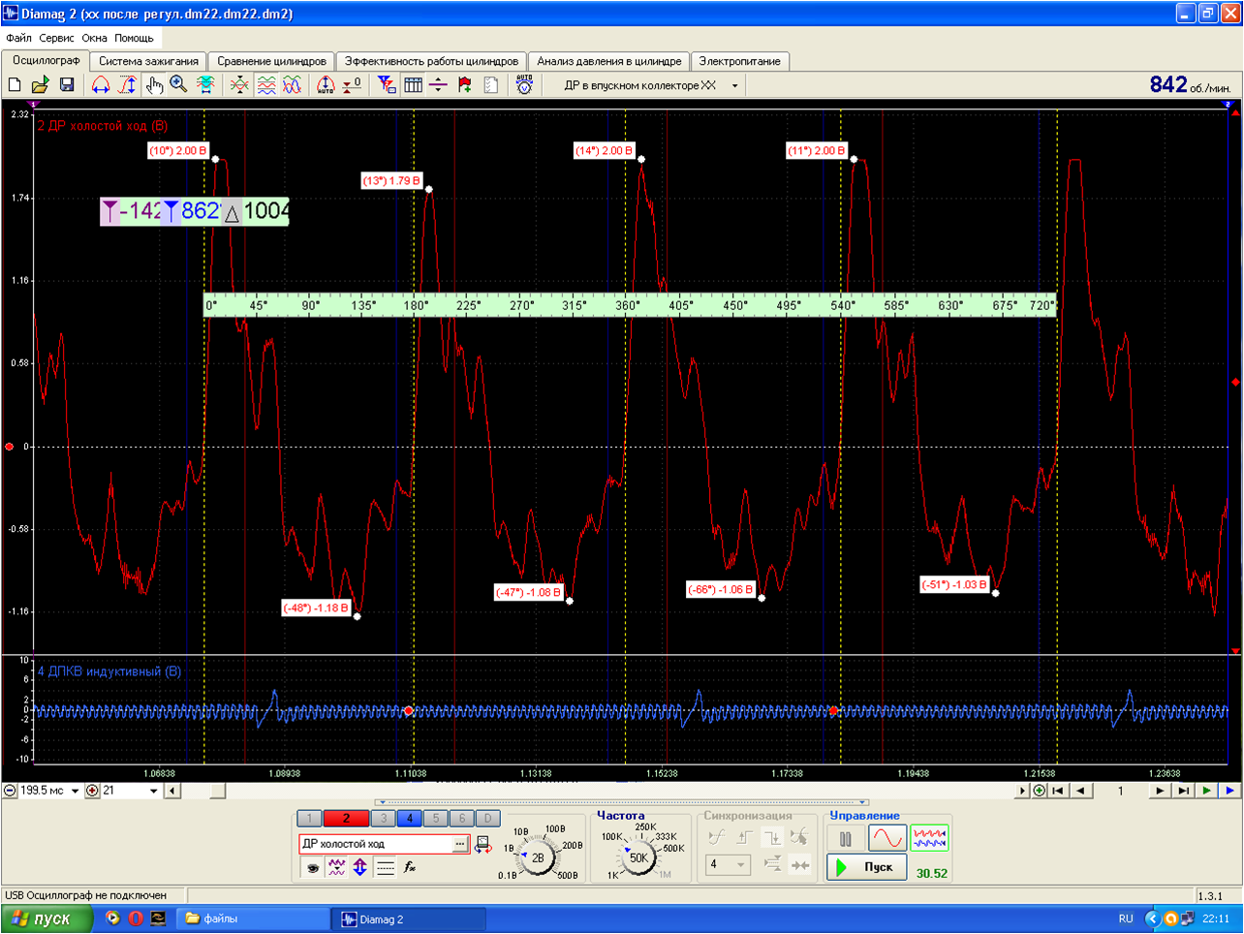Click the vertical measurement arc icon
Image resolution: width=1244 pixels, height=934 pixels.
(x=127, y=85)
